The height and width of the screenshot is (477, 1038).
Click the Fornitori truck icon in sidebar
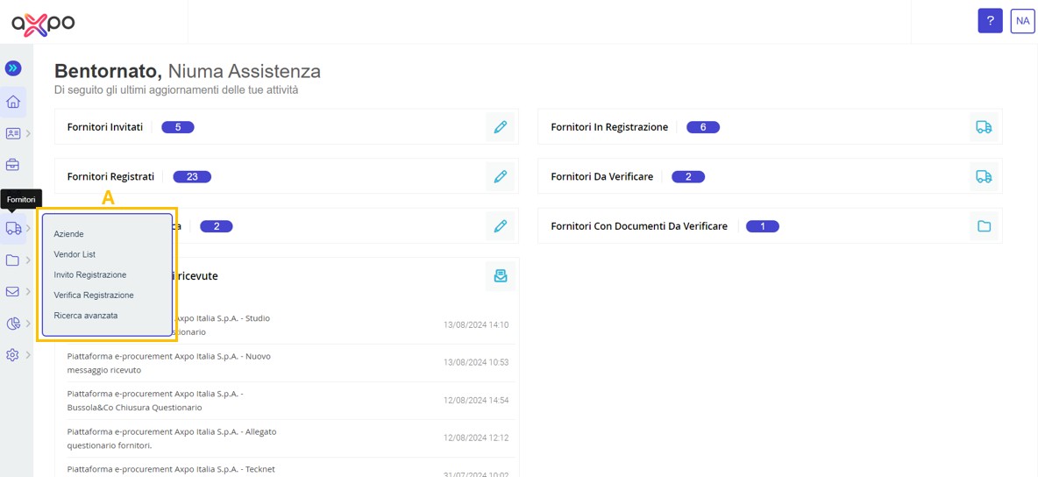tap(13, 228)
